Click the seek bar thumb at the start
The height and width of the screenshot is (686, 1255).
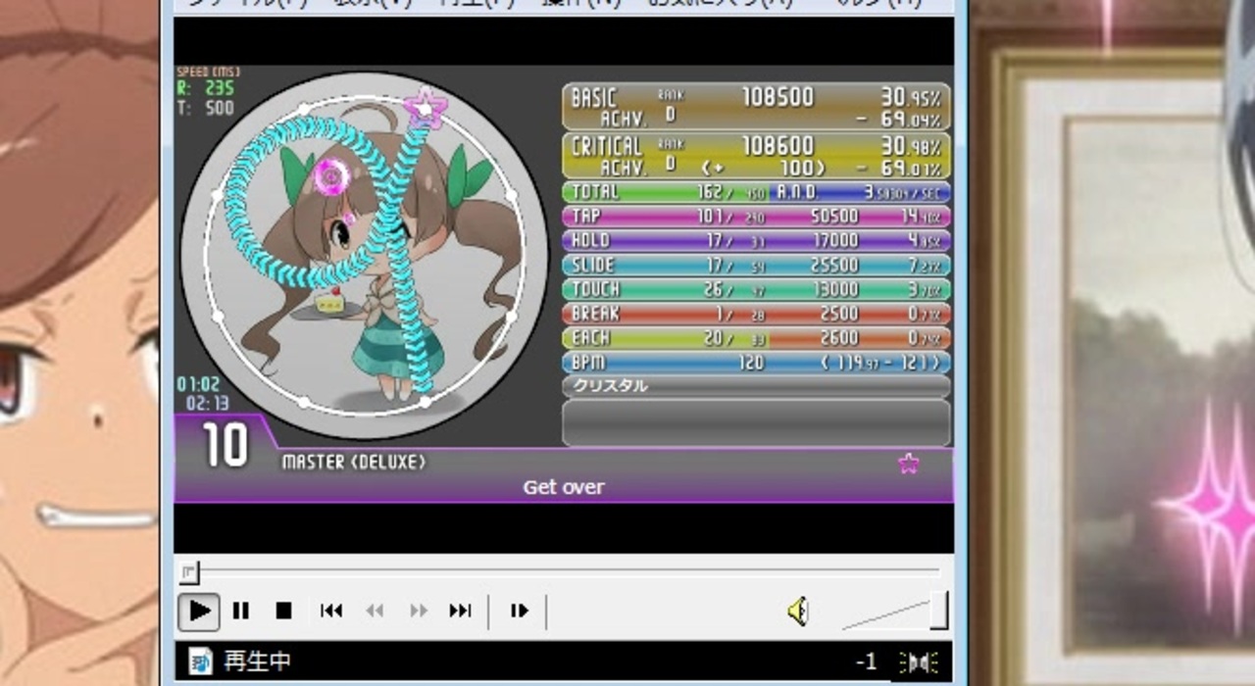coord(189,571)
